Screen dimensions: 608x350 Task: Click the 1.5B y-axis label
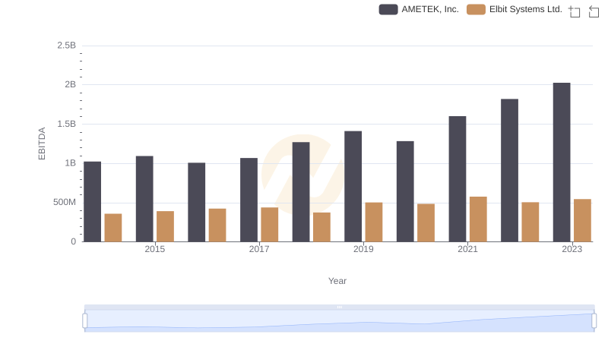[x=67, y=124]
